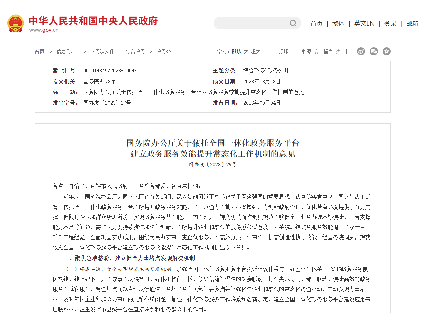Share to Weibo icon
This screenshot has height=313, width=448.
tap(361, 51)
